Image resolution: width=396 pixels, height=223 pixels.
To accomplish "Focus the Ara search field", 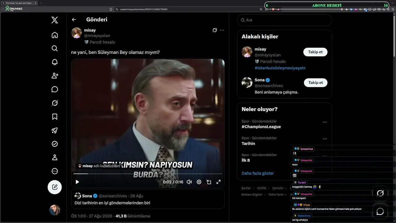I will [284, 20].
